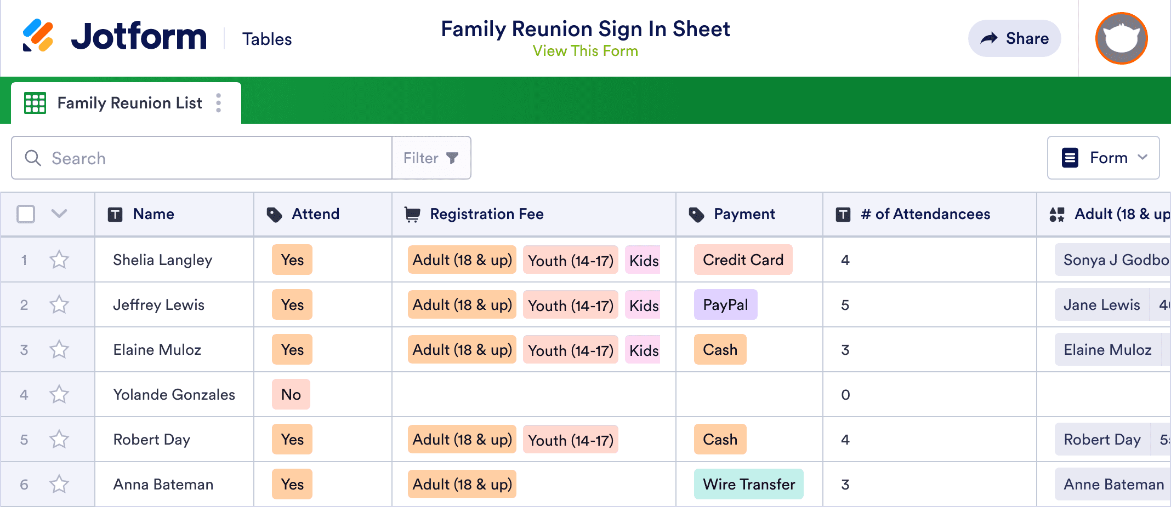Open the three-dot menu on Family Reunion List tab
The image size is (1171, 507).
(219, 103)
